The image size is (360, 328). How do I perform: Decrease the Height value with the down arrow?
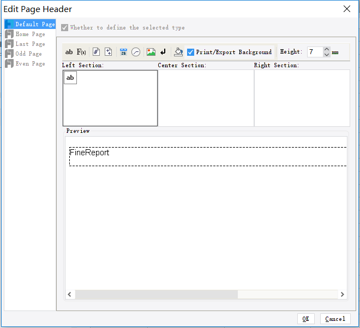[x=327, y=55]
